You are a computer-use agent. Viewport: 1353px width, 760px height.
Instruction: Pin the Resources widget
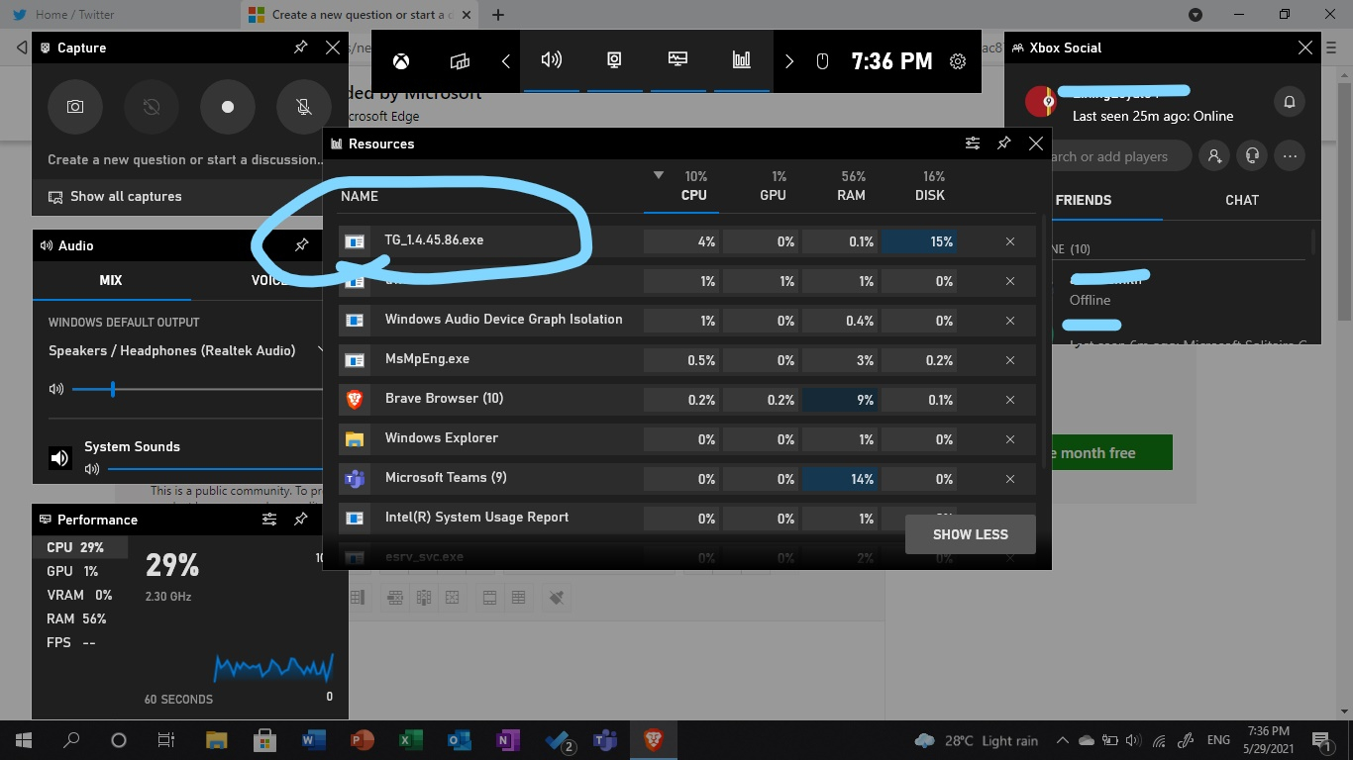pos(1004,143)
